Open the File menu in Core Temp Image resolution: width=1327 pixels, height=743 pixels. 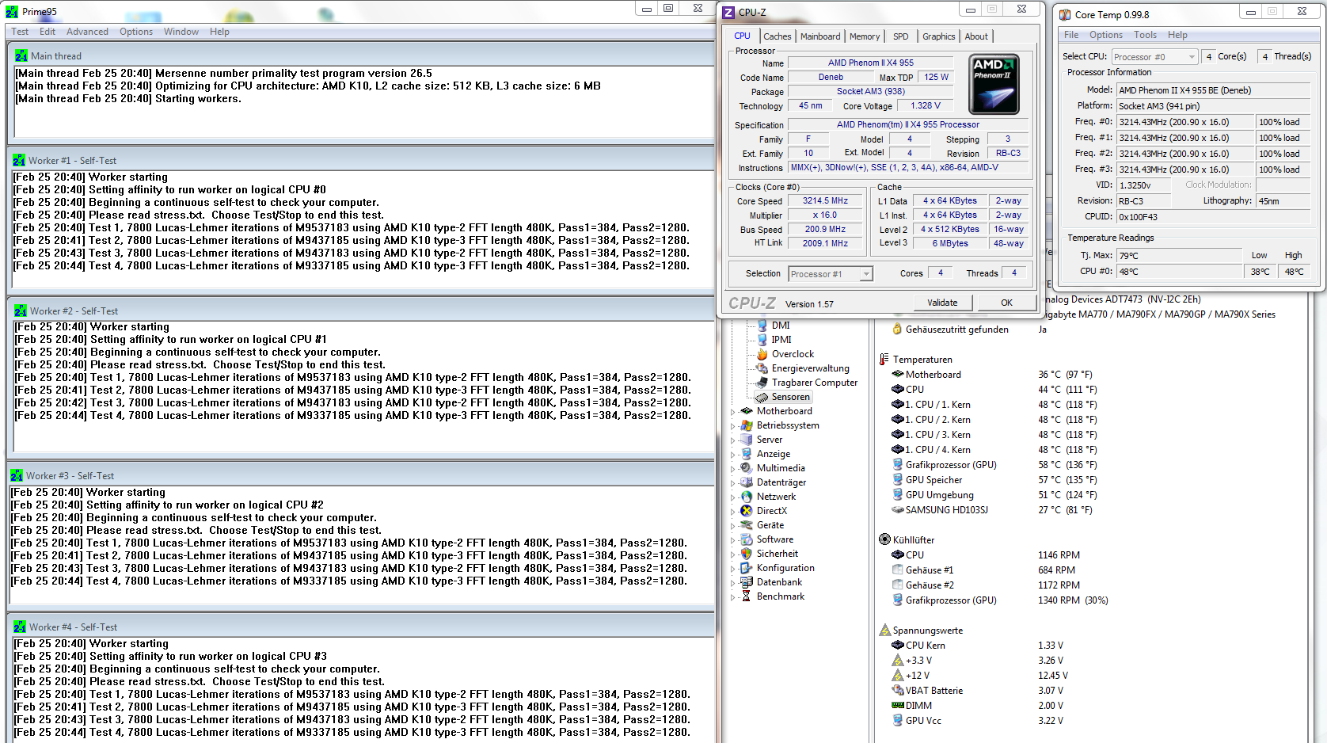point(1071,35)
